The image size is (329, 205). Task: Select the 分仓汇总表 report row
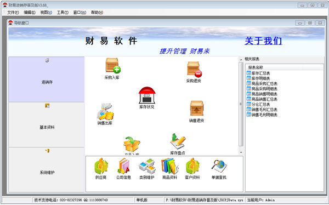pyautogui.click(x=258, y=104)
